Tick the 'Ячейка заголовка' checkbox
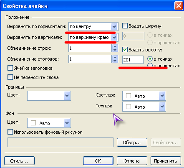184x168 pixels. coord(10,68)
